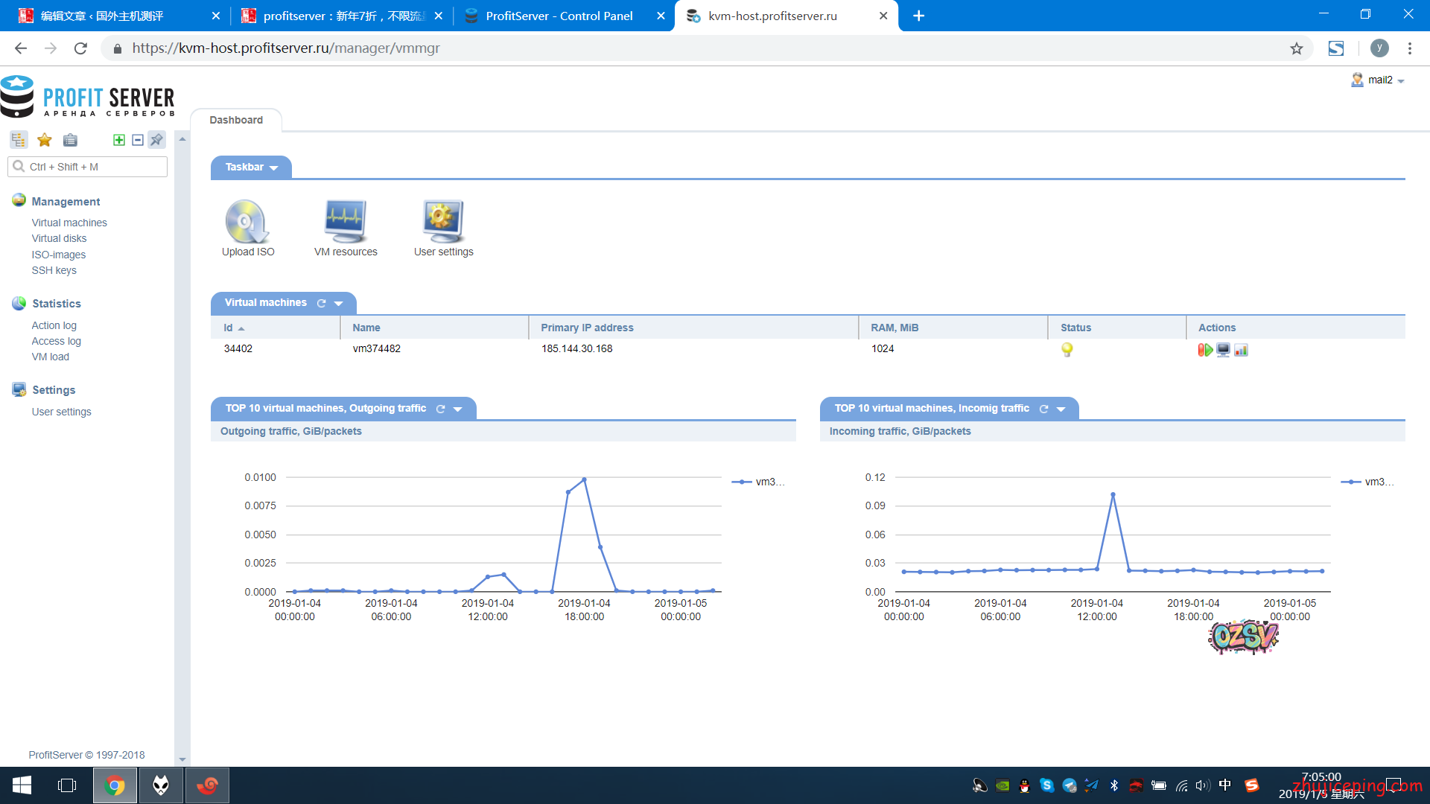1430x804 pixels.
Task: Toggle the pin sidebar menu icon
Action: [x=156, y=140]
